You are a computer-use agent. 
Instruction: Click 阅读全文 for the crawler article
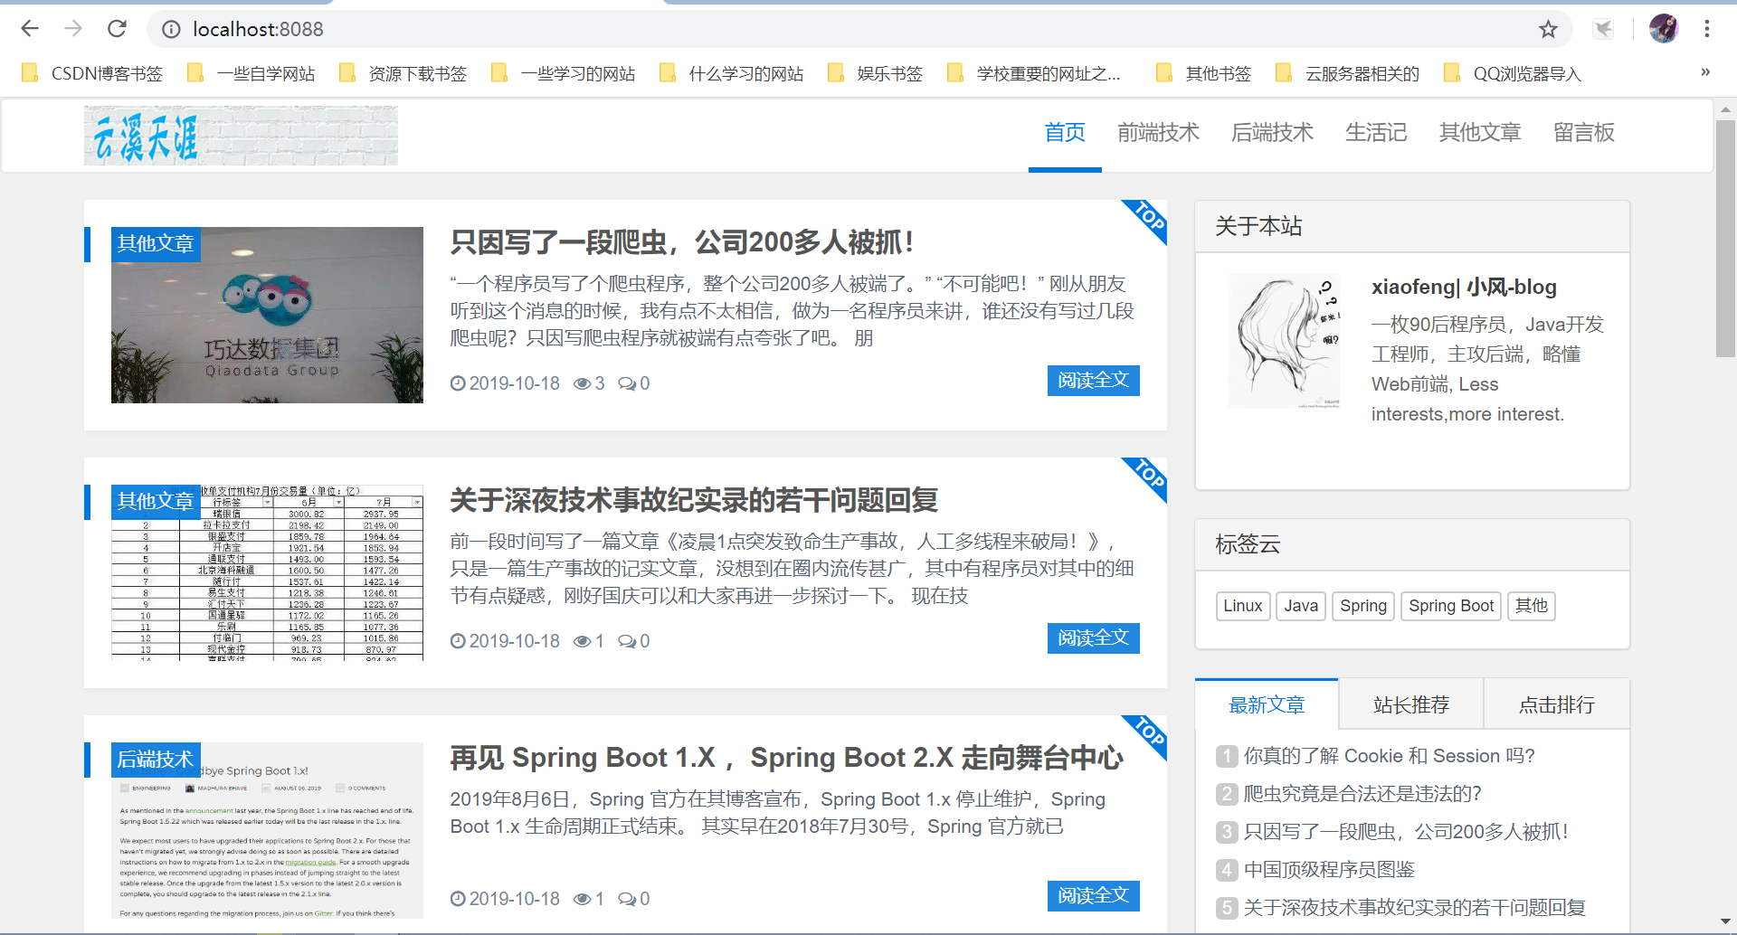coord(1093,381)
